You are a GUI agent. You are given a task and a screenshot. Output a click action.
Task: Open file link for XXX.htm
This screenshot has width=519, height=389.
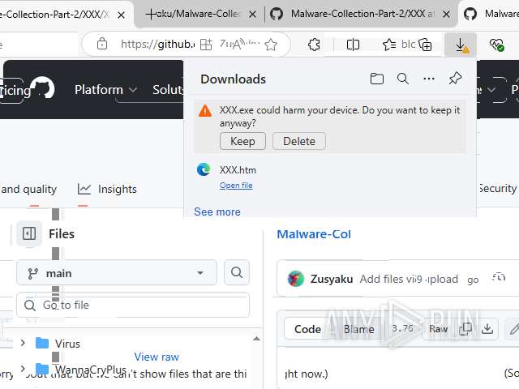[x=236, y=186]
